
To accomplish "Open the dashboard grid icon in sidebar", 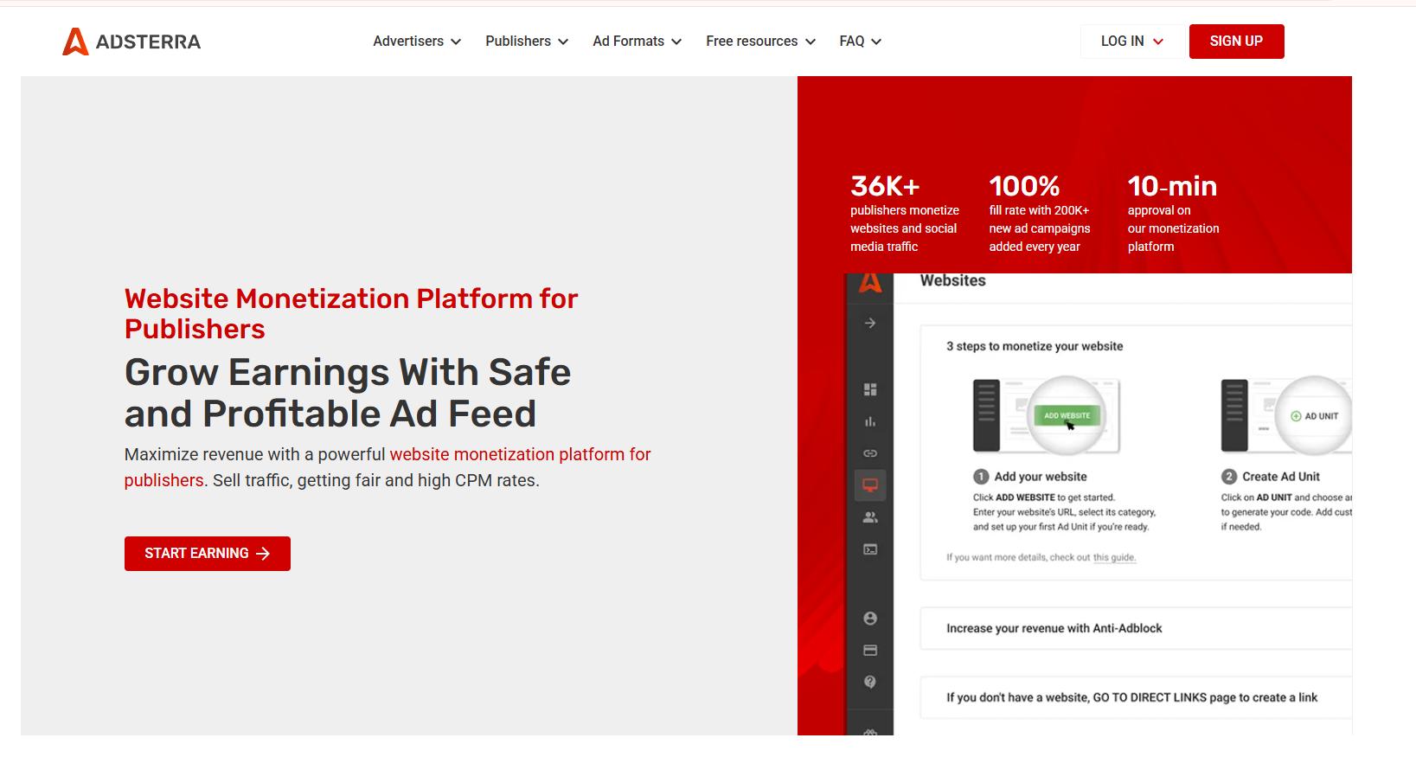I will (870, 389).
